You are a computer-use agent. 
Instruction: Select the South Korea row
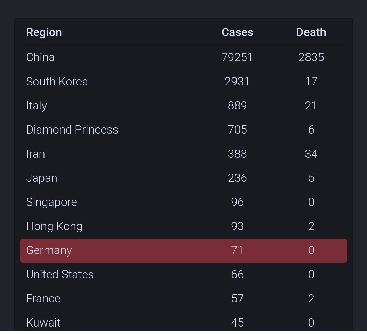coord(183,82)
